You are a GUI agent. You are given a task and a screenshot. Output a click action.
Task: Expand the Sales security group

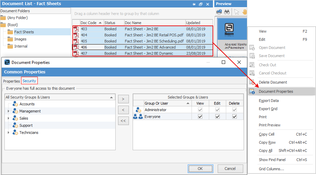click(8, 118)
